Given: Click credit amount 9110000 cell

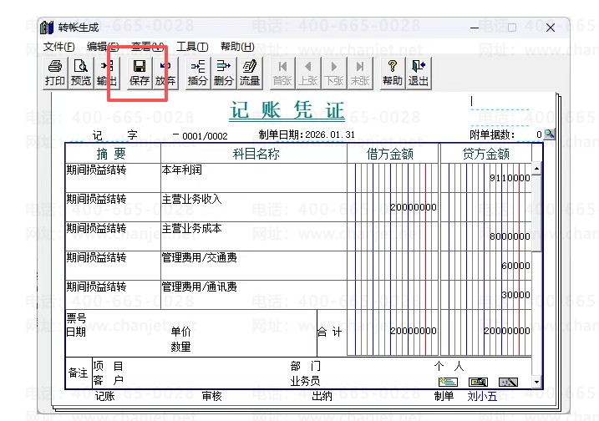Looking at the screenshot, I should tap(485, 178).
